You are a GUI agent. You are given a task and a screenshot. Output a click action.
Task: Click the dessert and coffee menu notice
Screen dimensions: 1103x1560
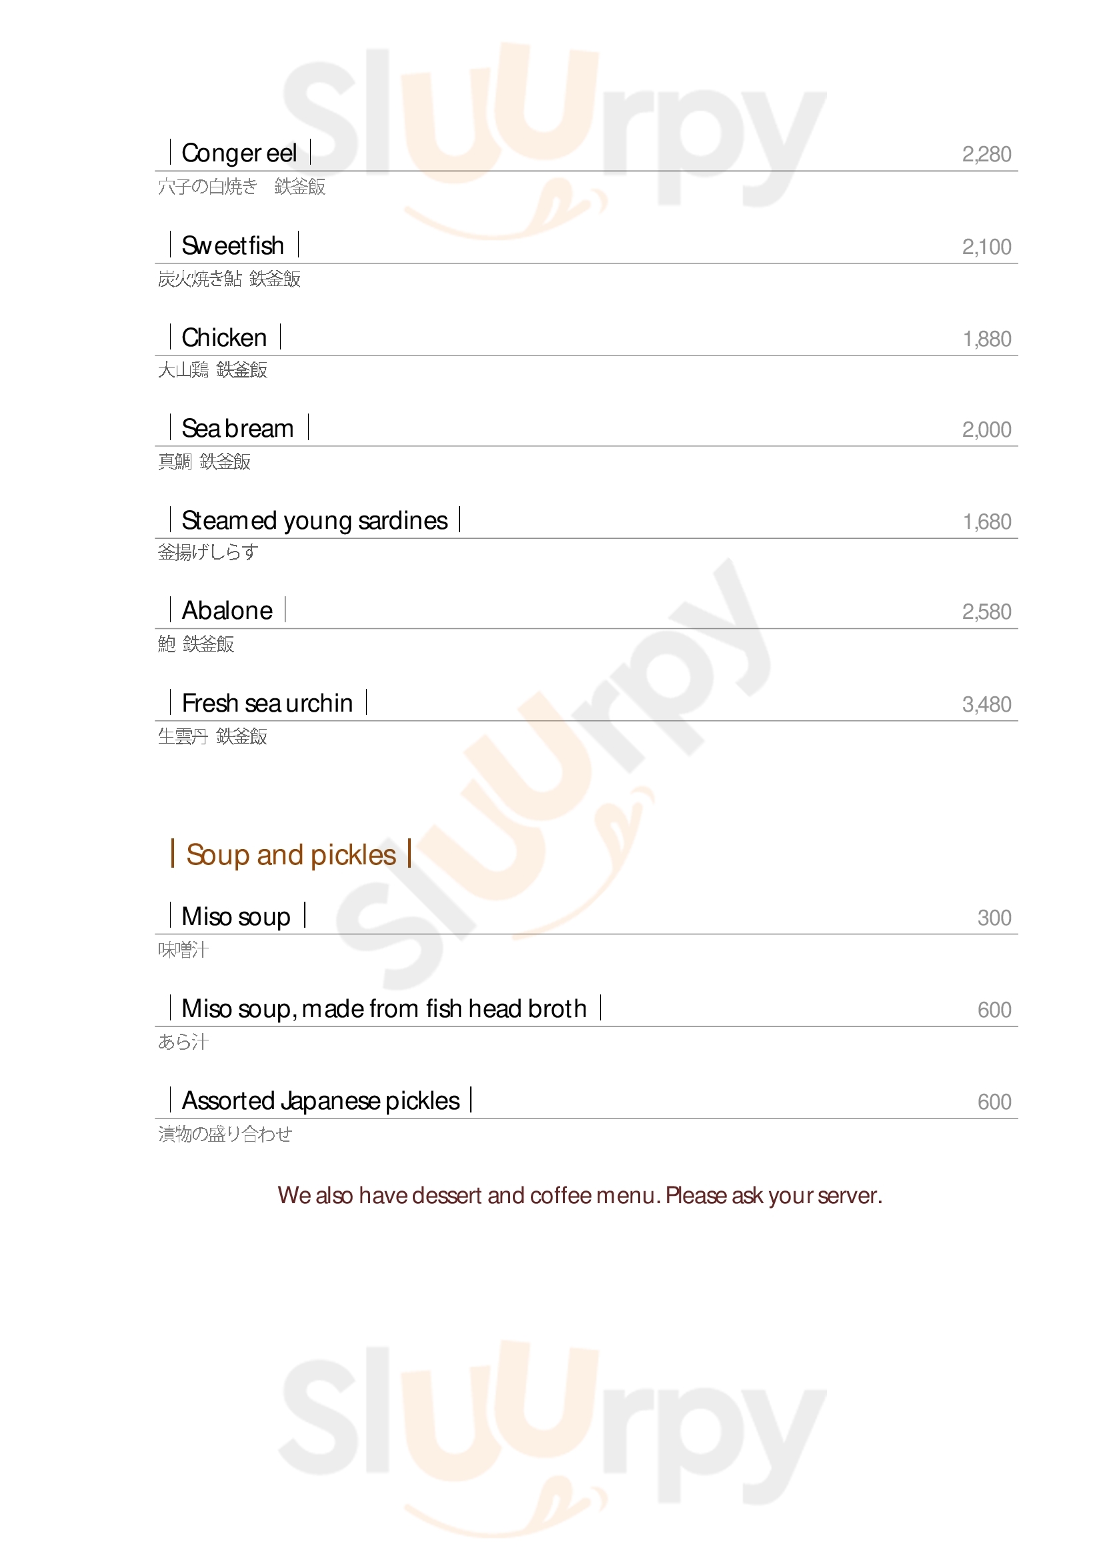(580, 1195)
